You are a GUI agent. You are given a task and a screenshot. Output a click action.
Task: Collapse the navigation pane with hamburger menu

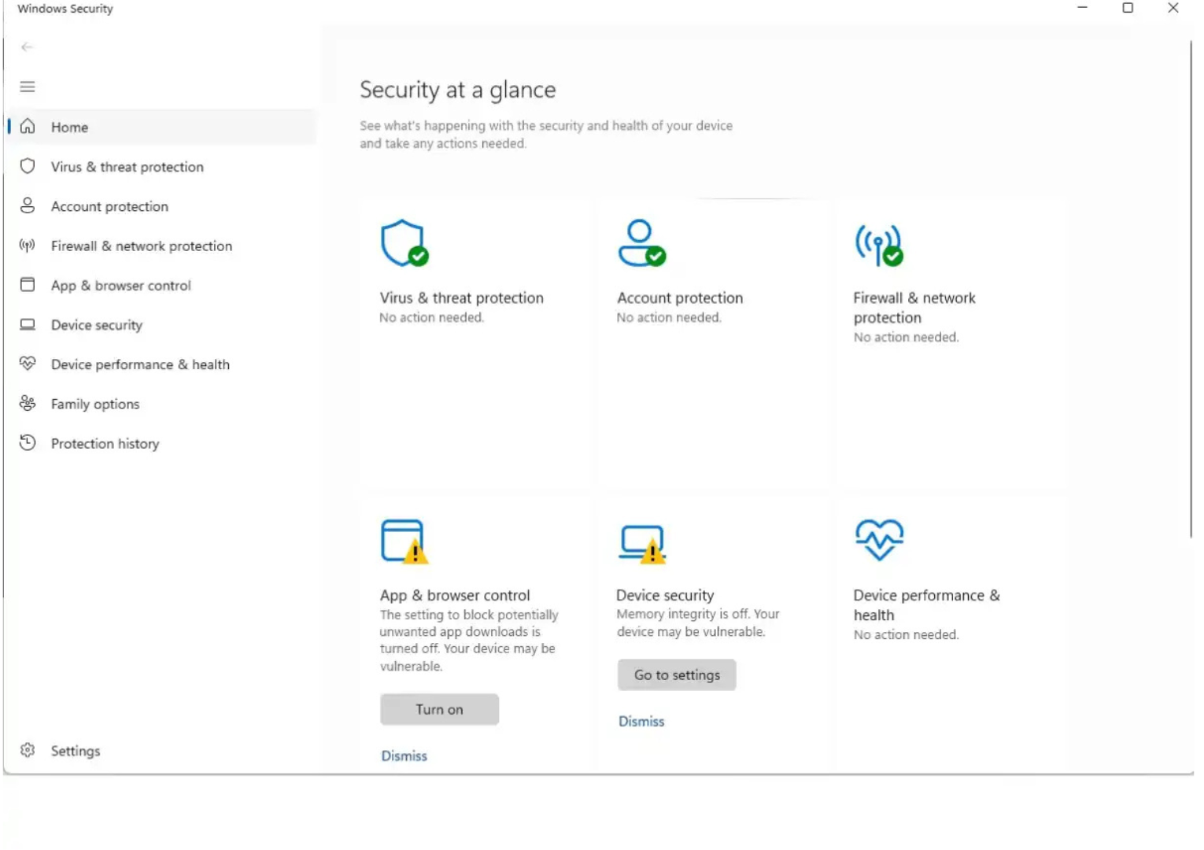click(27, 87)
